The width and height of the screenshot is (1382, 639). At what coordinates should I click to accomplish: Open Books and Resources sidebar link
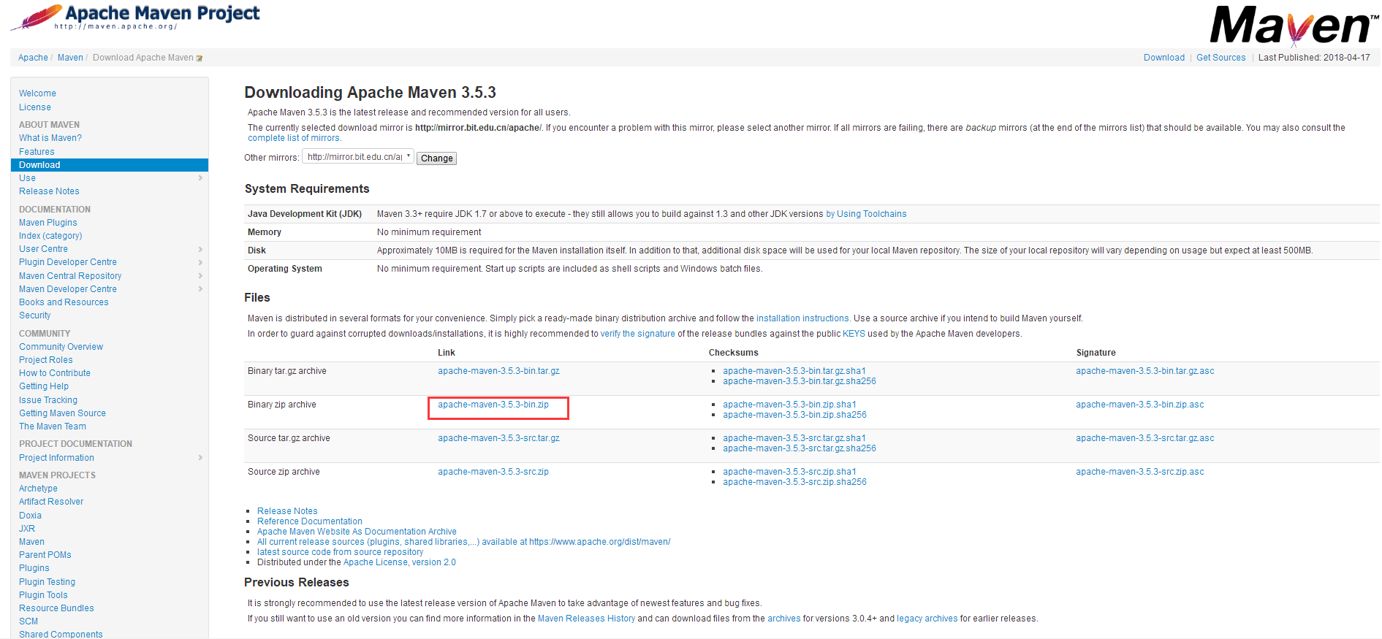pyautogui.click(x=64, y=302)
